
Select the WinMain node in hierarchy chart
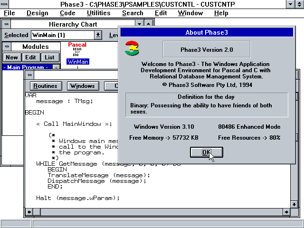click(x=78, y=62)
